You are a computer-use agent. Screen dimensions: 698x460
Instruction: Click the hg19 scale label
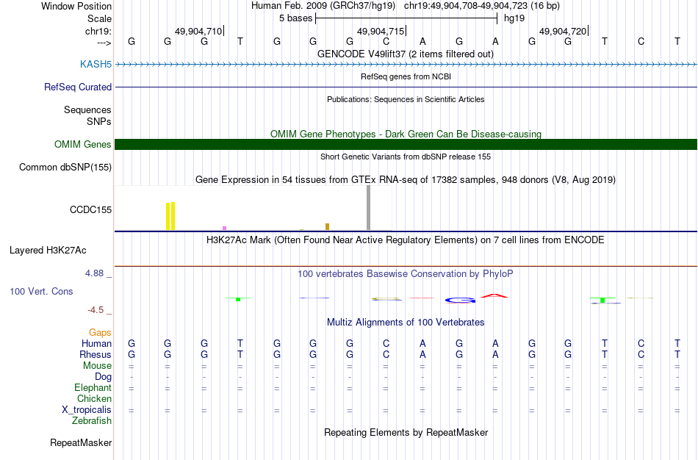click(514, 18)
